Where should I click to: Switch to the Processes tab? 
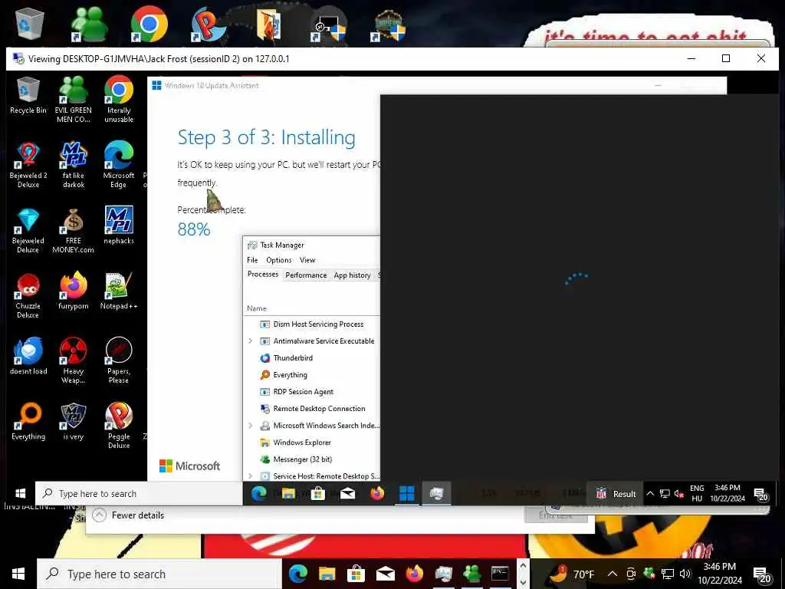[263, 275]
